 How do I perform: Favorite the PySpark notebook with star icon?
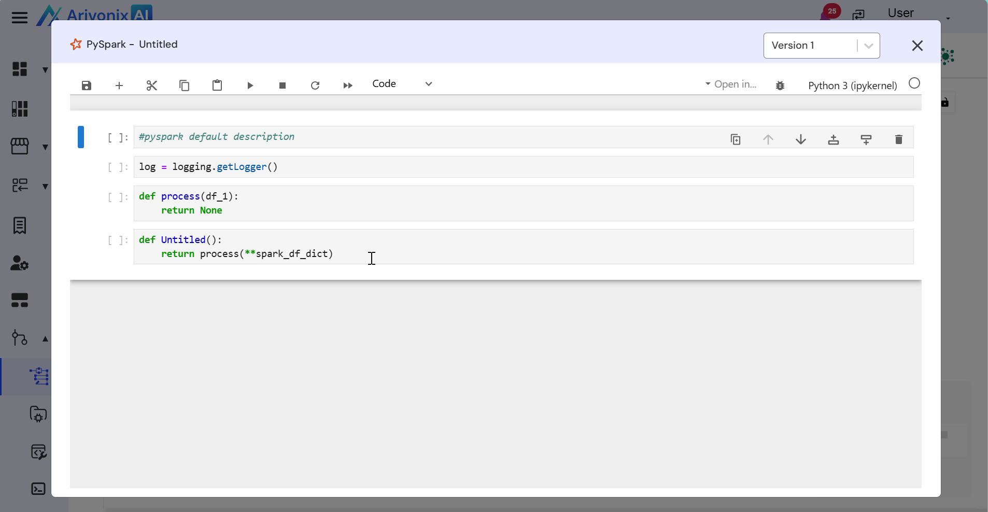point(76,45)
